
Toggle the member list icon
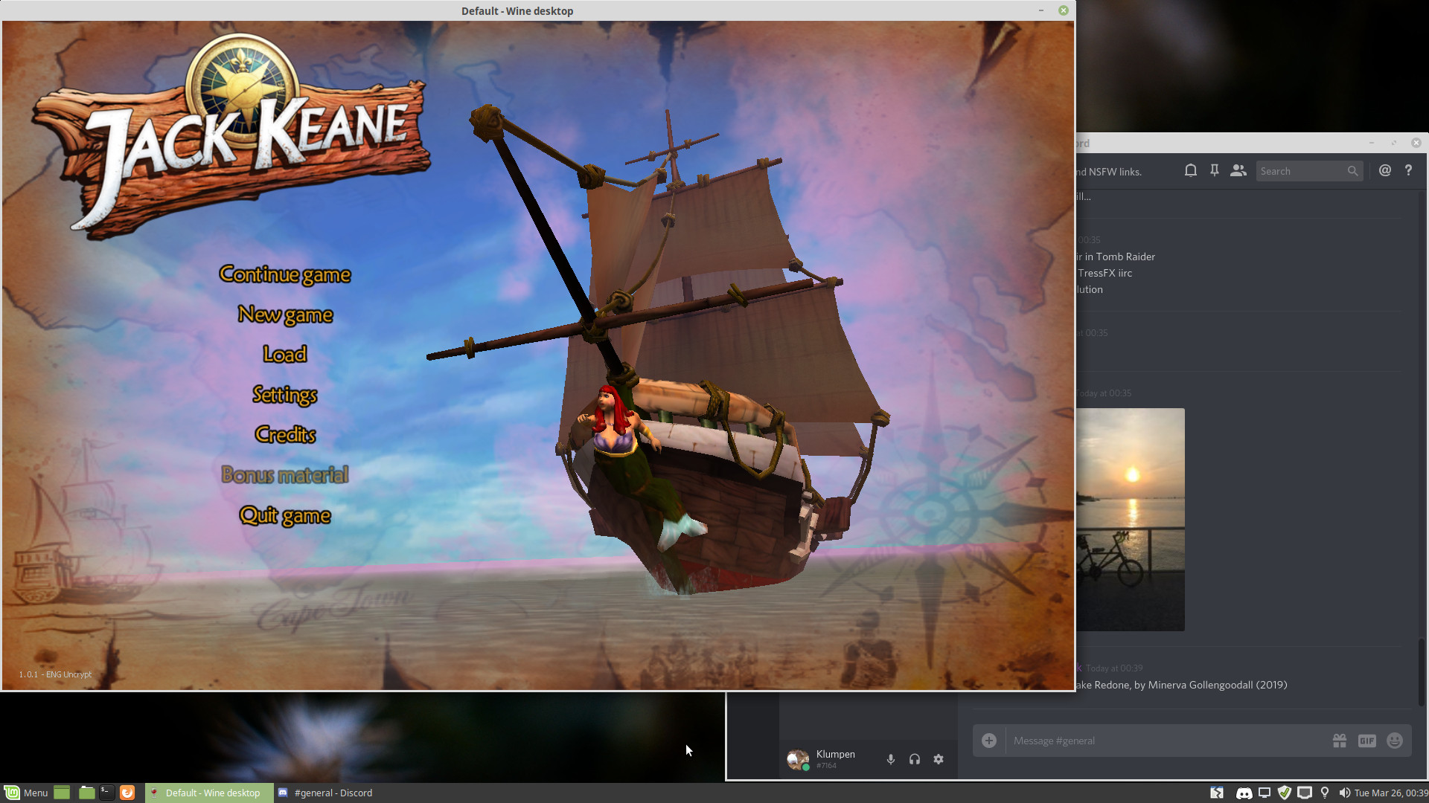point(1238,170)
